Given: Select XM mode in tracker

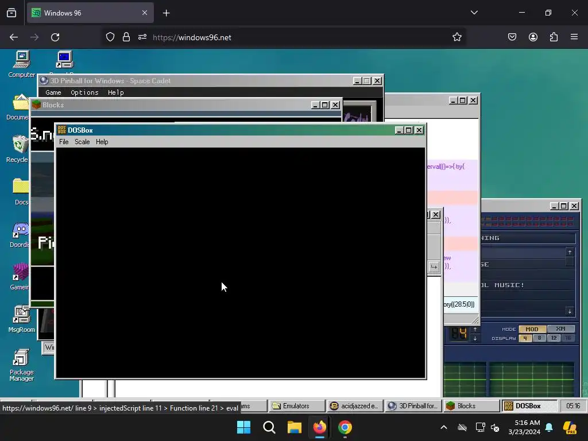Looking at the screenshot, I should coord(560,329).
